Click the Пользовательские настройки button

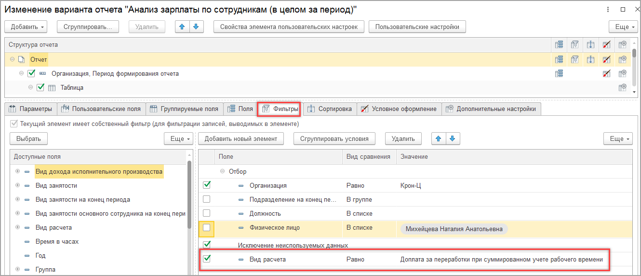[x=417, y=27]
